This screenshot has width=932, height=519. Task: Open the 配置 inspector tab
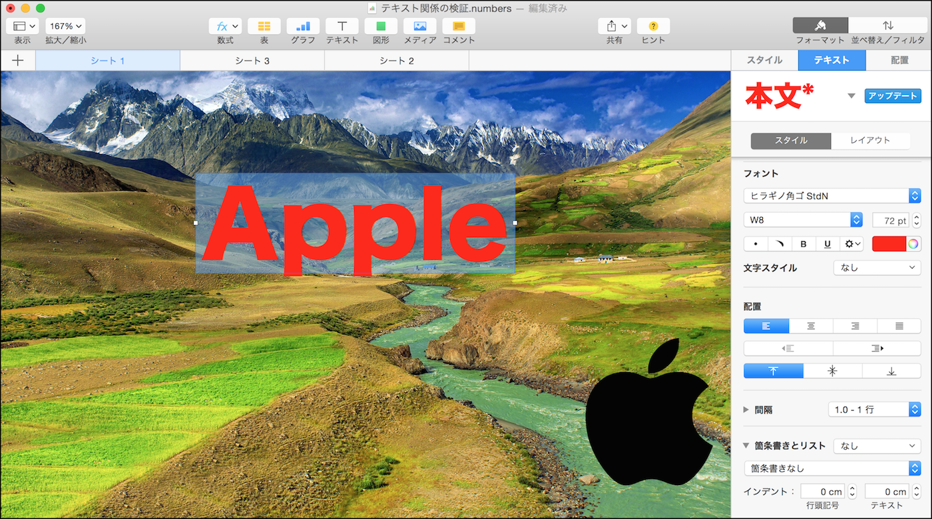tap(899, 60)
